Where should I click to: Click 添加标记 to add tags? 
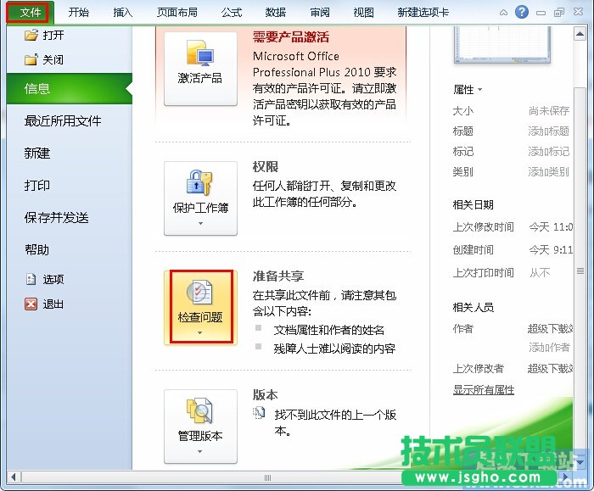pos(548,152)
